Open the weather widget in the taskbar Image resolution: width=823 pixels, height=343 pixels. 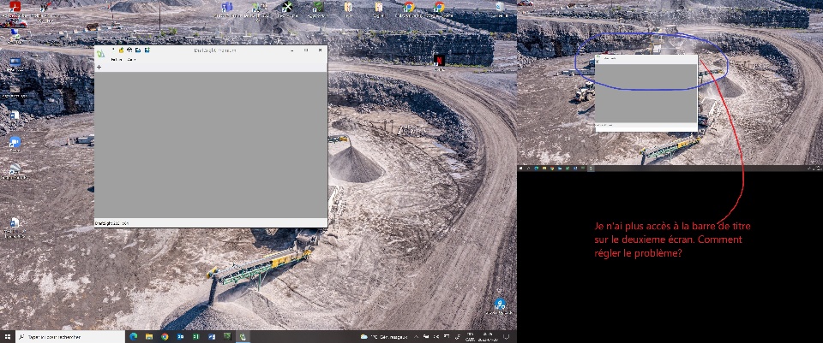[385, 337]
